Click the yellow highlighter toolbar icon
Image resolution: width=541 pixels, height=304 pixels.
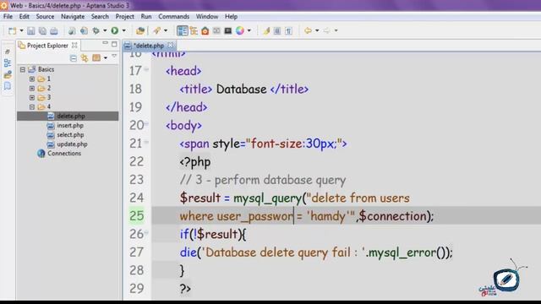[266, 31]
